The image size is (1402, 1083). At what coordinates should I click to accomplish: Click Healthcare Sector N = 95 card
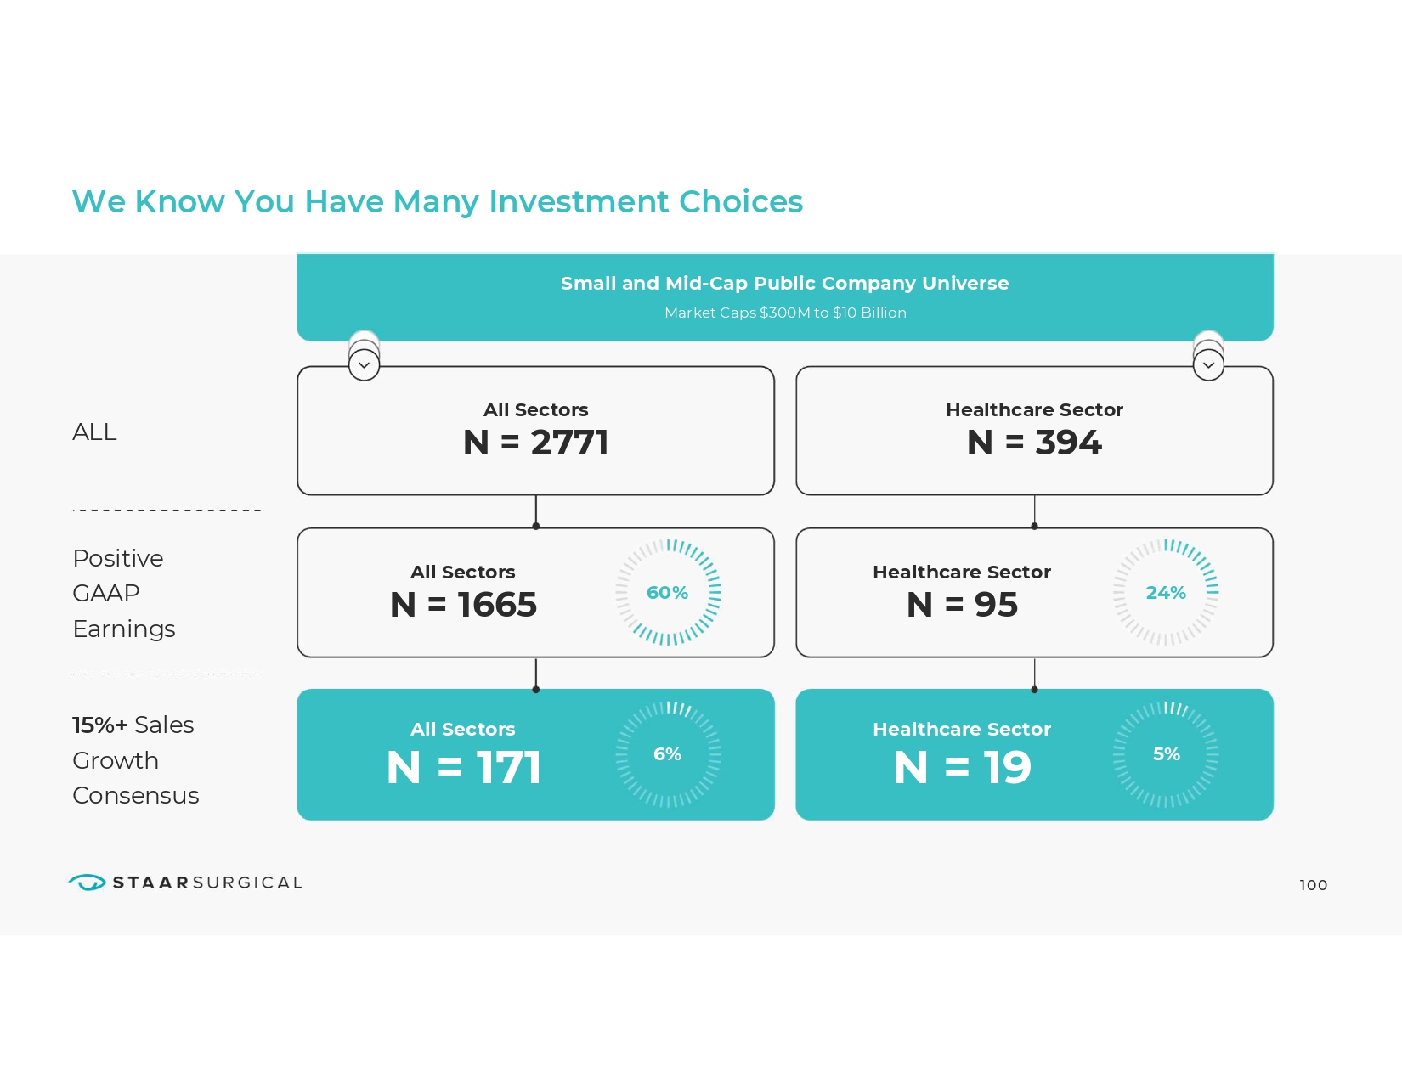[962, 593]
